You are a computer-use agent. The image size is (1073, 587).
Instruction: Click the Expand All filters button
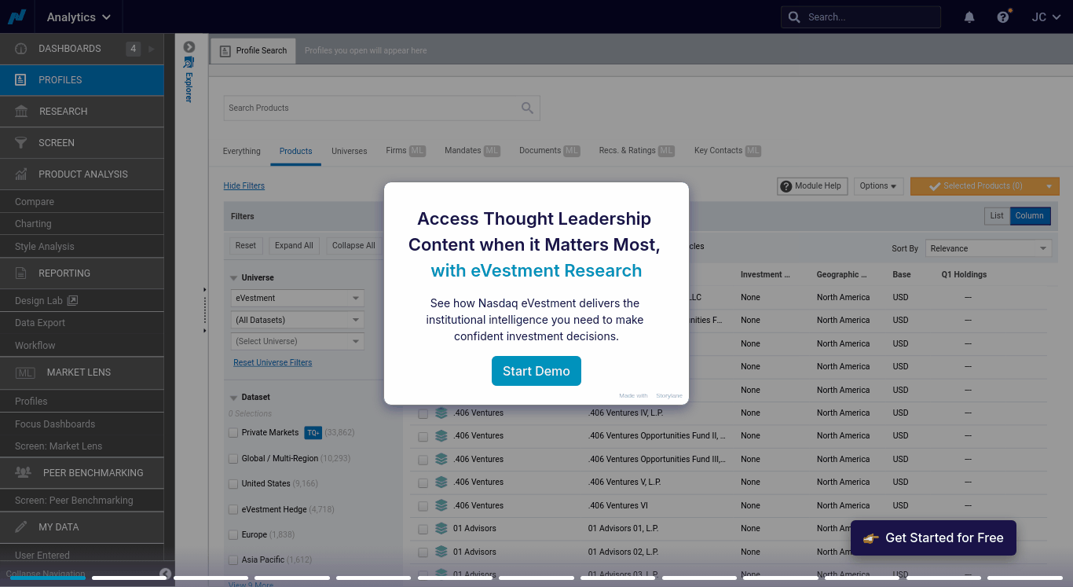click(294, 246)
